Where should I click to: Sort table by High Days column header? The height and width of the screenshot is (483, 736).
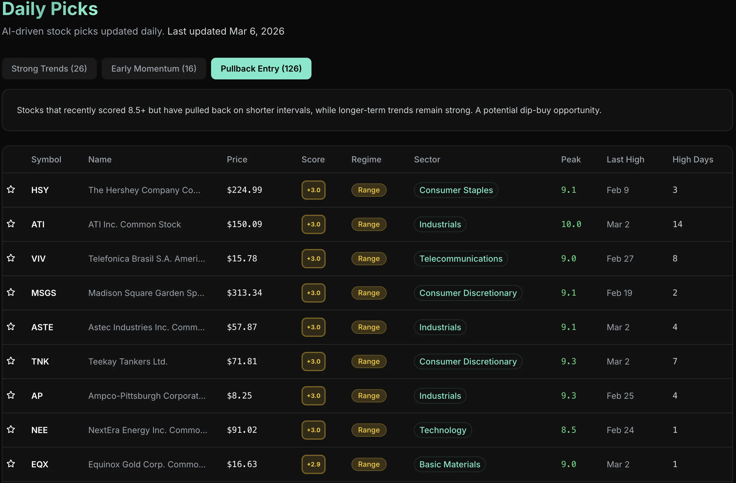[693, 160]
